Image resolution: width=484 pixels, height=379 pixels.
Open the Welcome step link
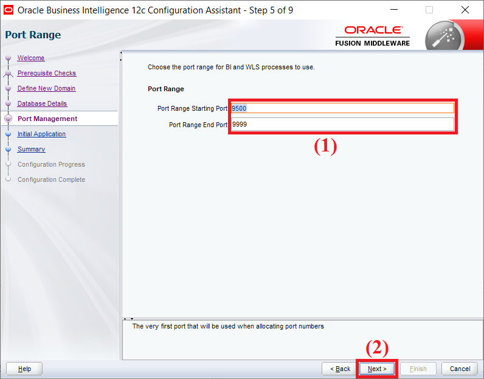[x=31, y=58]
